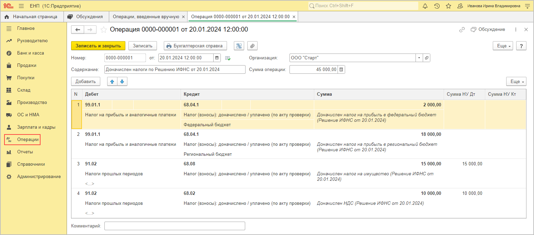The width and height of the screenshot is (534, 235).
Task: Open calendar picker for the date
Action: [217, 58]
